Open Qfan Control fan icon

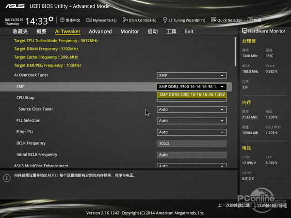tap(125, 20)
